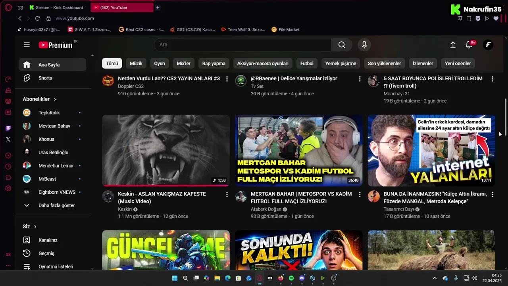Screen dimensions: 508x286
Task: Open Discord from the taskbar
Action: click(x=302, y=278)
